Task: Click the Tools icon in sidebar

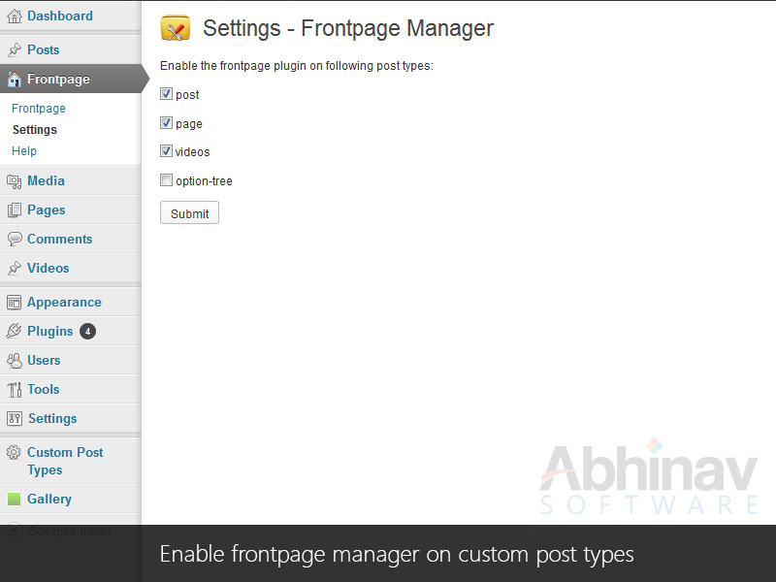Action: click(15, 390)
